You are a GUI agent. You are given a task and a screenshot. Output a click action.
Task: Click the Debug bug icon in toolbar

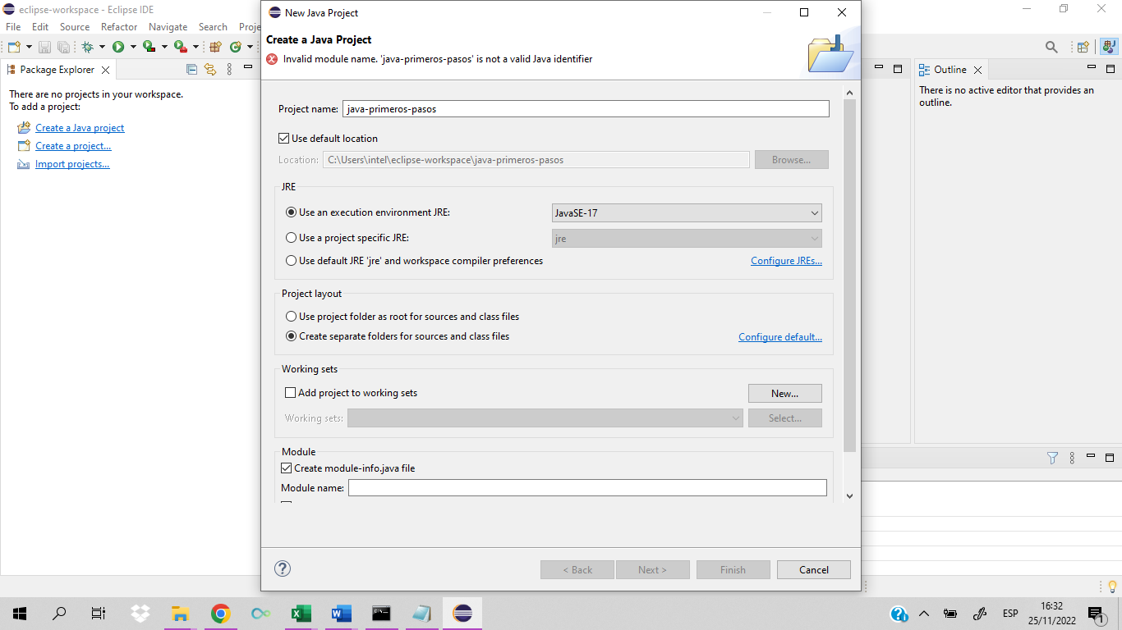88,47
